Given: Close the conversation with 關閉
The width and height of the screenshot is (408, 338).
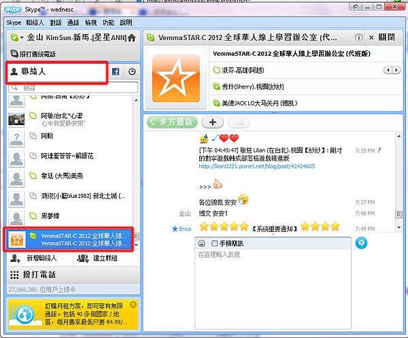Looking at the screenshot, I should click(382, 37).
